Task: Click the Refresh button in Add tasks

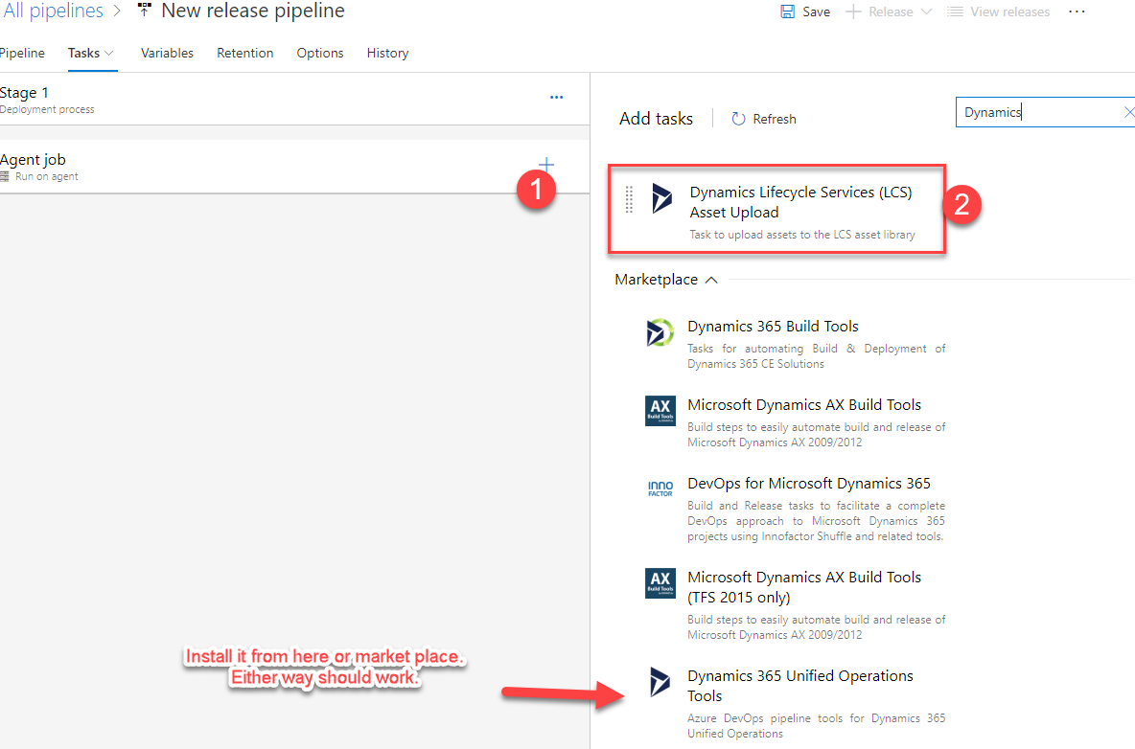Action: coord(764,119)
